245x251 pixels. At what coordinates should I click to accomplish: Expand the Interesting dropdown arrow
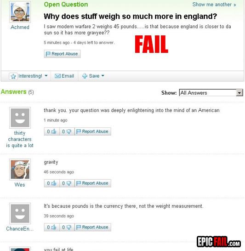point(46,75)
